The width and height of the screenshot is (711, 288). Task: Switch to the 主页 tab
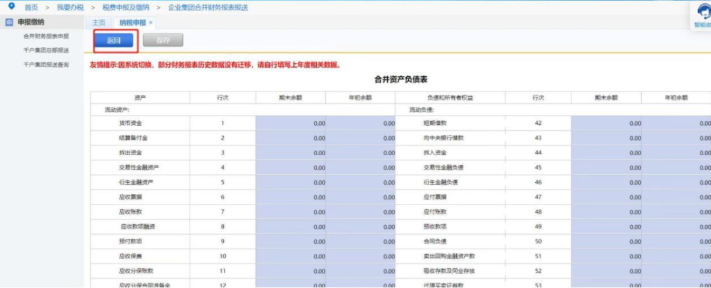click(98, 22)
